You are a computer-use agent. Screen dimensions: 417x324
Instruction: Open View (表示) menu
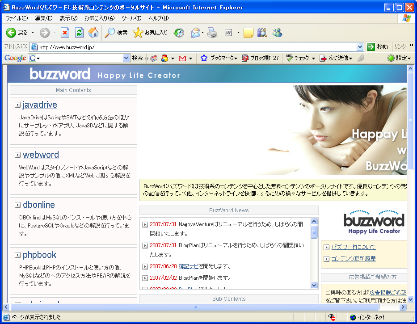point(68,18)
